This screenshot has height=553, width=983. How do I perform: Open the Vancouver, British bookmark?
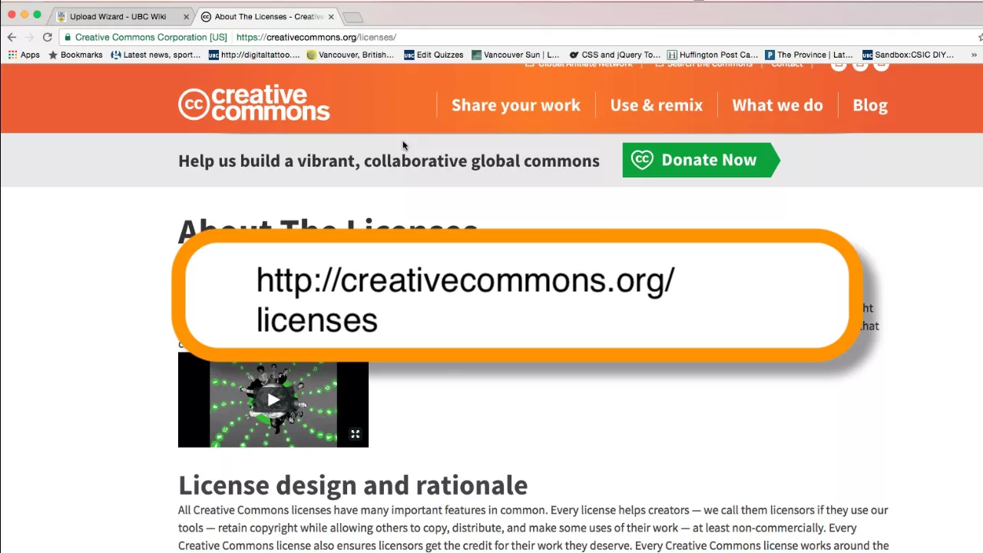click(x=350, y=55)
